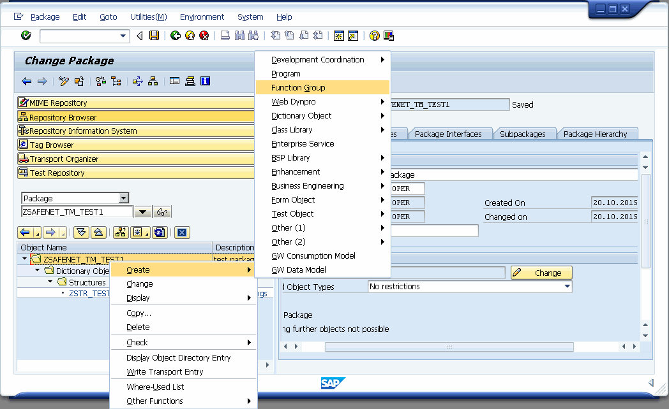Click the Check icon with scales
Viewport: 669px width, 409px height.
(x=101, y=82)
